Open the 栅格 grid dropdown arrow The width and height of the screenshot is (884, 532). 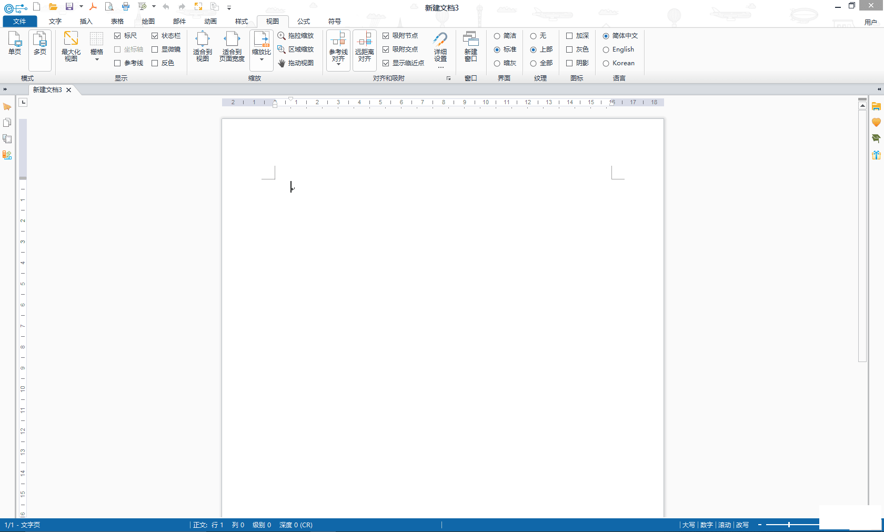coord(97,59)
